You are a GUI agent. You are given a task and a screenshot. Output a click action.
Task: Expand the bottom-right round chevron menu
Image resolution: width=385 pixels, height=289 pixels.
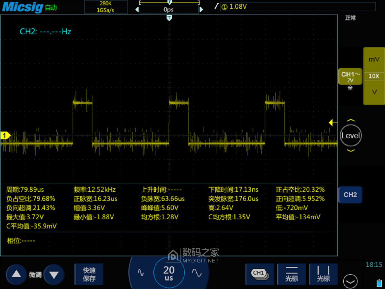coord(350,281)
